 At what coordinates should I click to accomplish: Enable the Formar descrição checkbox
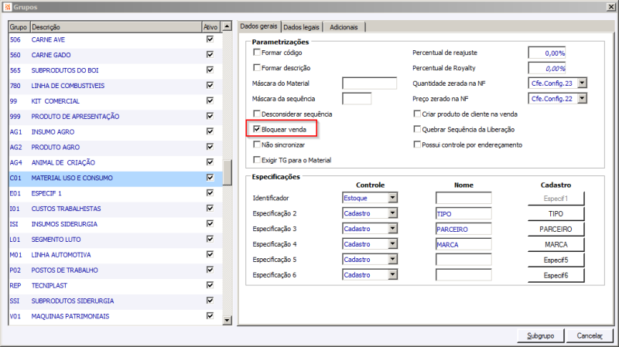tap(257, 67)
